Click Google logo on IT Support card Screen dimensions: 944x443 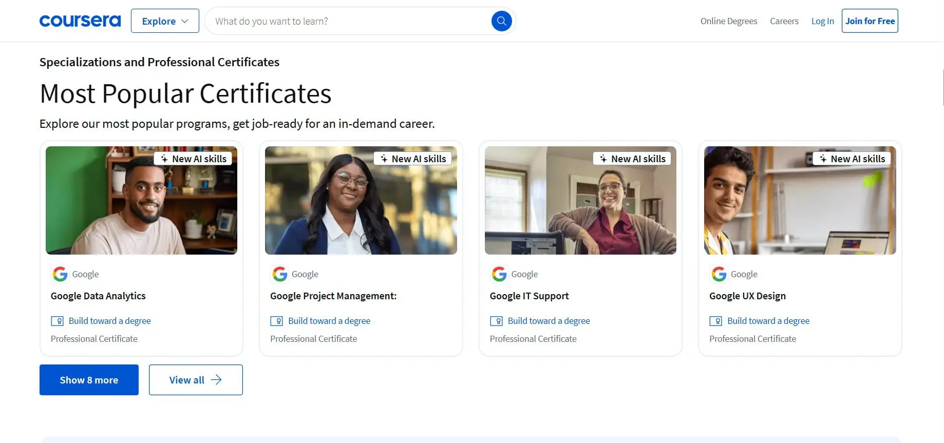(x=499, y=274)
